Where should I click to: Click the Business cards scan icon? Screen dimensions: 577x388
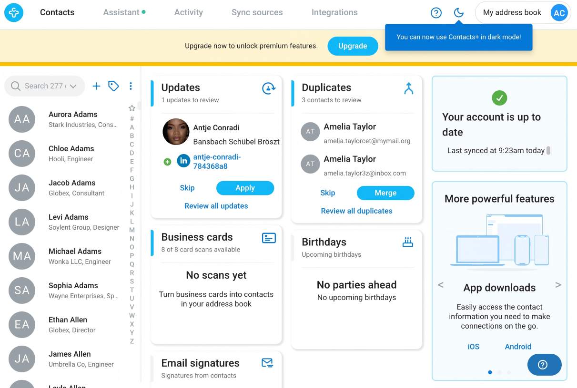point(269,238)
